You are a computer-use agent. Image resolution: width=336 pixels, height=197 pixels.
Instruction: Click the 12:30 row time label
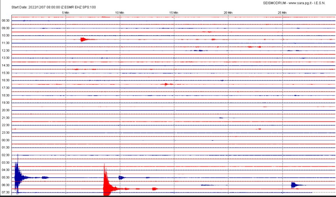(6, 51)
